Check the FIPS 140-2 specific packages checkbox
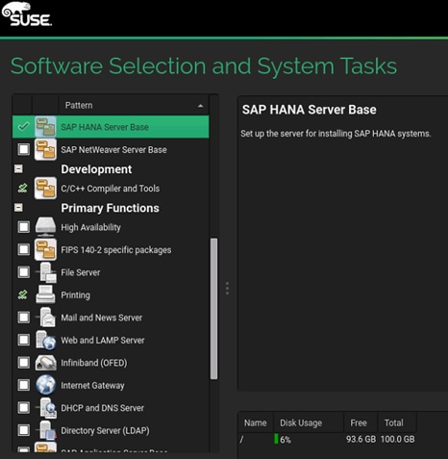The height and width of the screenshot is (459, 448). pos(24,249)
